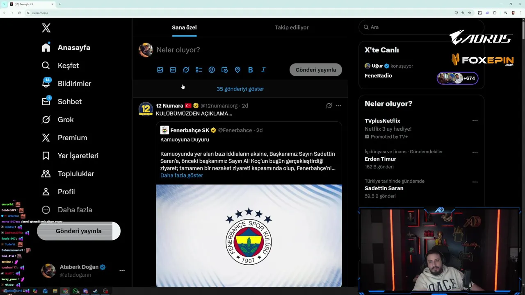Open Sohbet messages
The width and height of the screenshot is (525, 295).
pyautogui.click(x=62, y=102)
